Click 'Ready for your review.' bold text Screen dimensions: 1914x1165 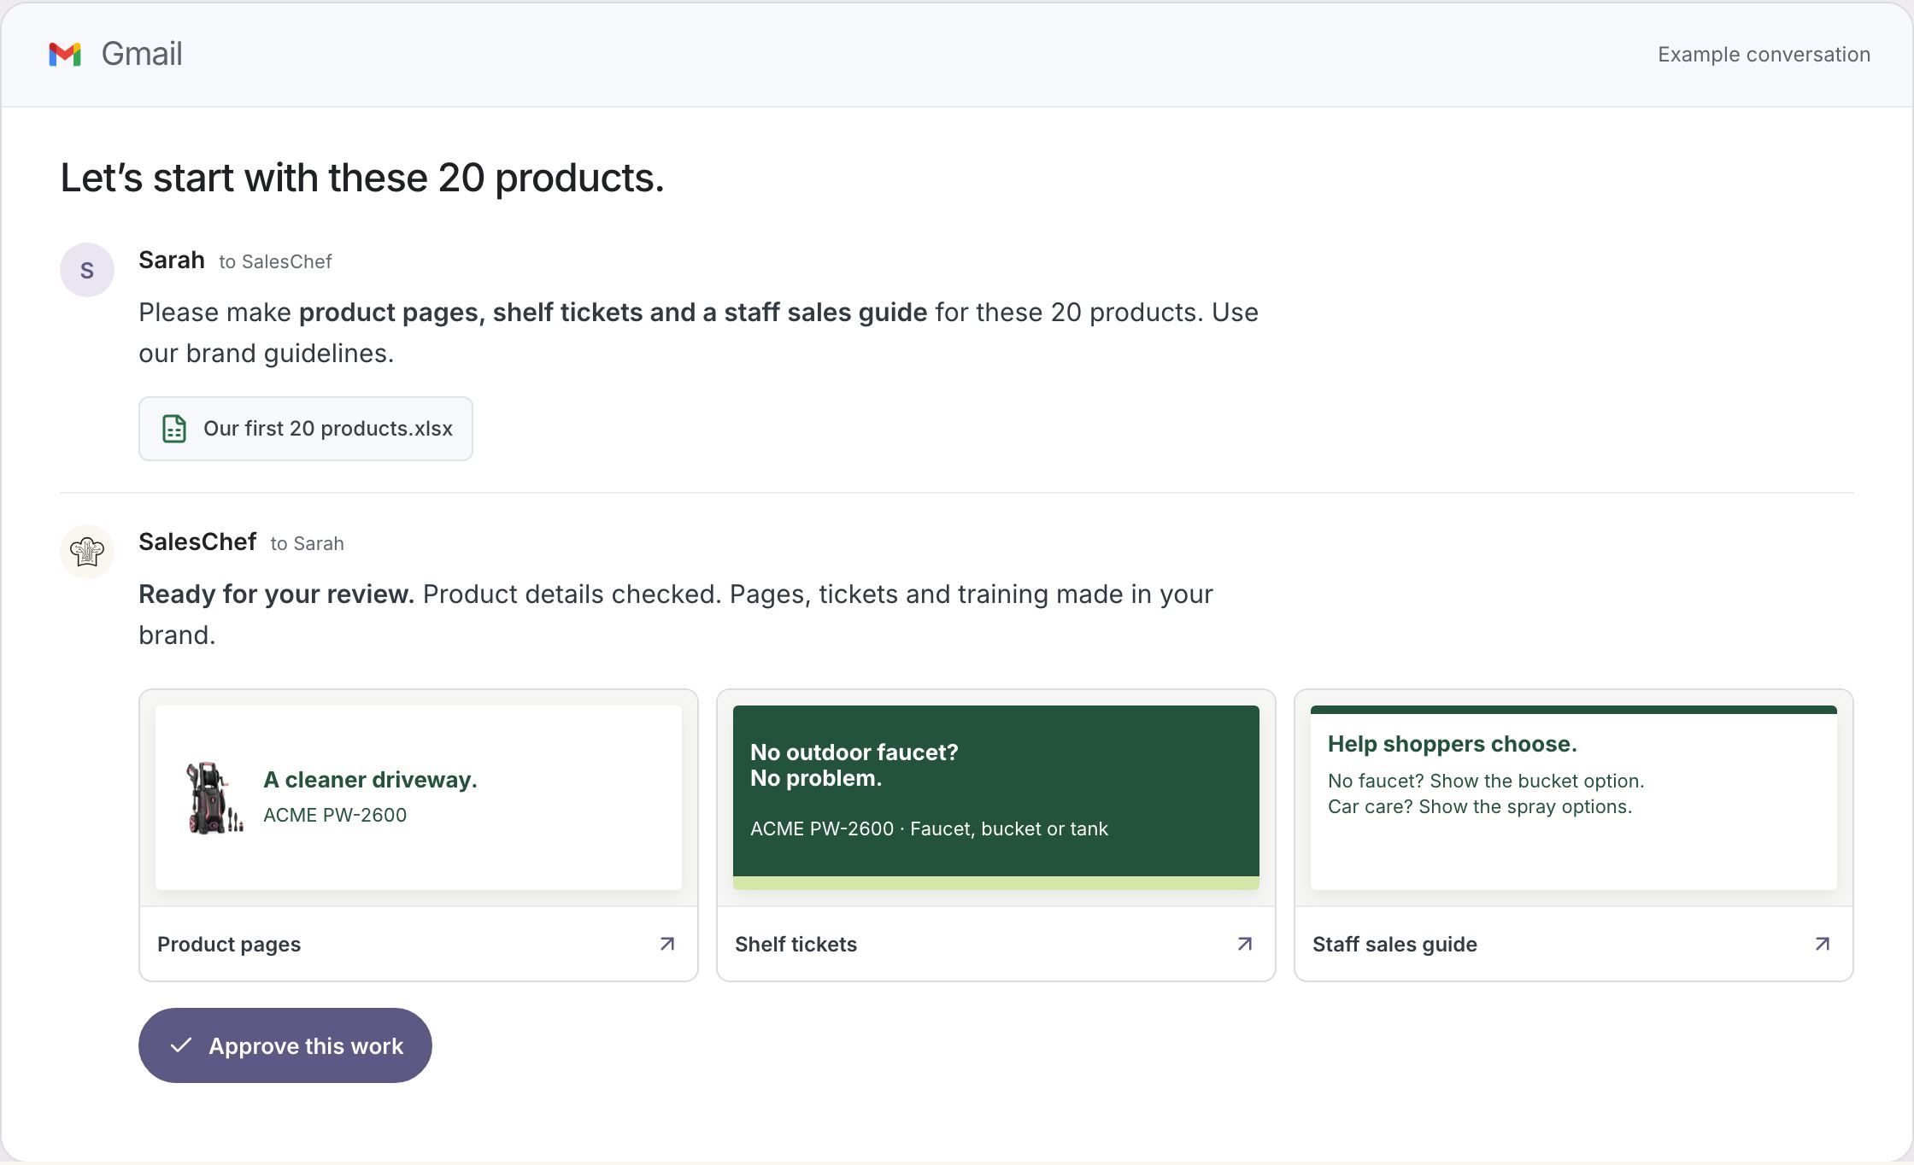pyautogui.click(x=277, y=594)
